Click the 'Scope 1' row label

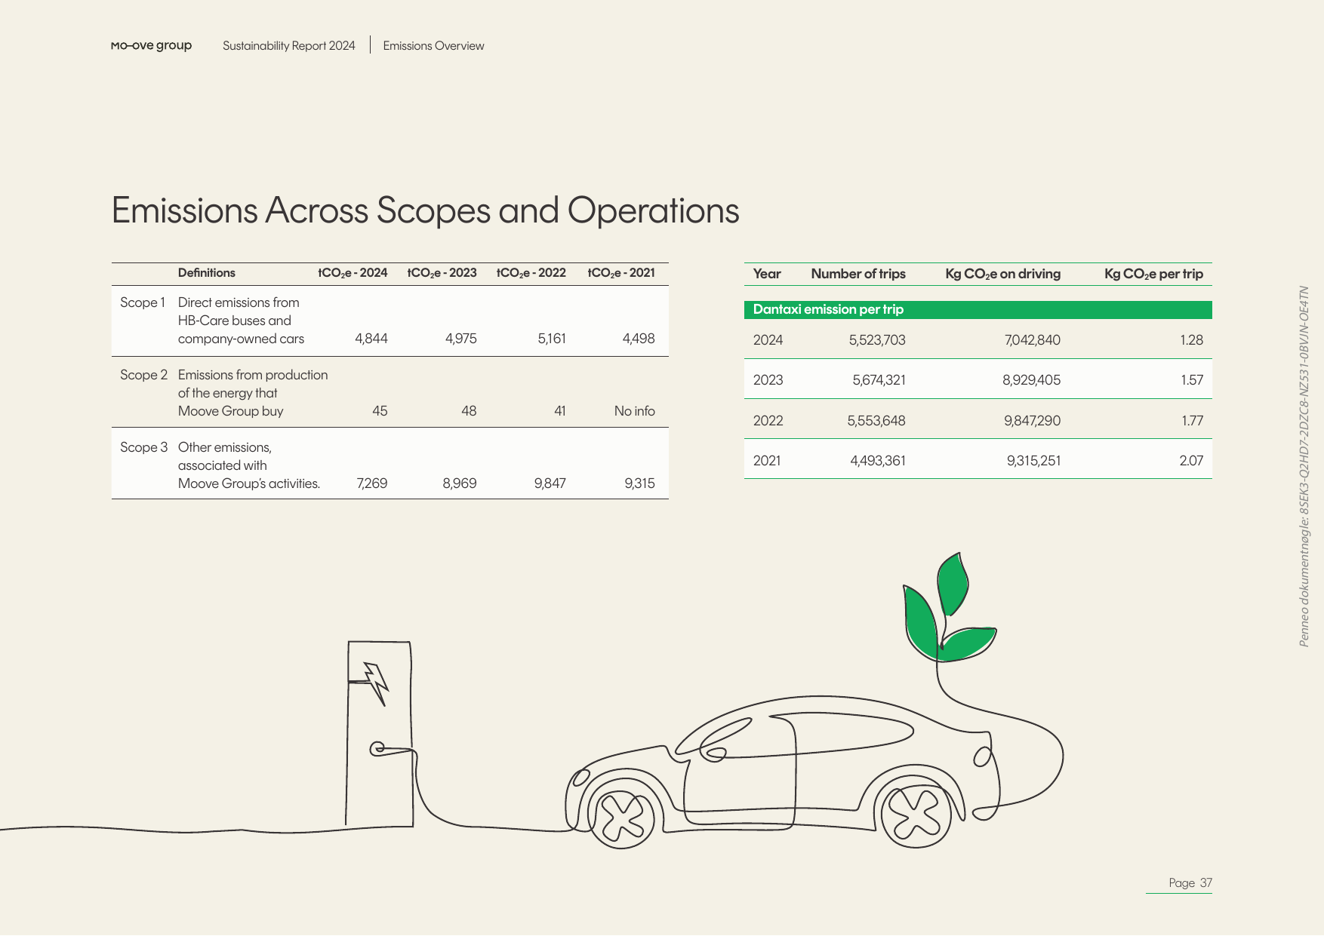(x=142, y=302)
